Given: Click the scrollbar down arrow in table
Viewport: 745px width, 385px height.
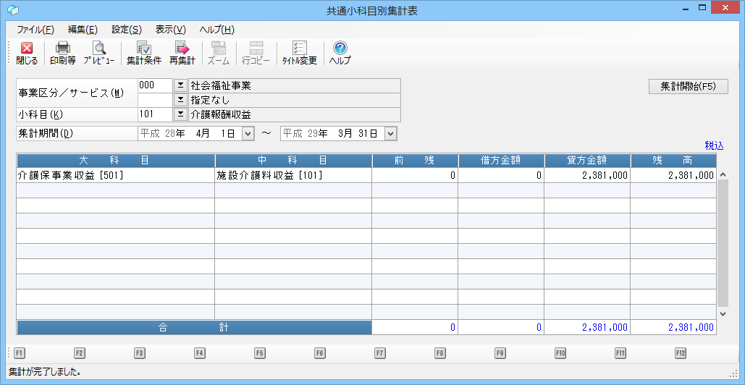Looking at the screenshot, I should [x=722, y=313].
